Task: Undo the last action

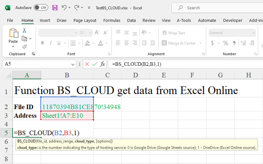Action: click(x=64, y=8)
